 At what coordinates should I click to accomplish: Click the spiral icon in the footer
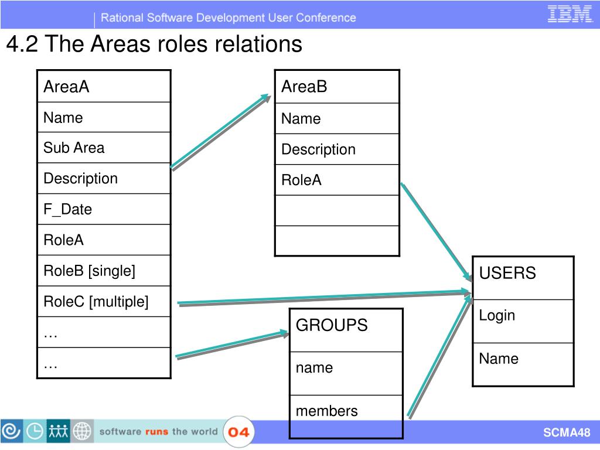coord(12,431)
